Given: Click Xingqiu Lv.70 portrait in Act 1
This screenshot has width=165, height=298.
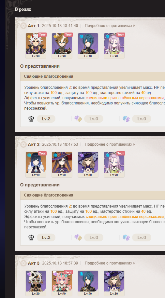Looking at the screenshot, I should (88, 46).
